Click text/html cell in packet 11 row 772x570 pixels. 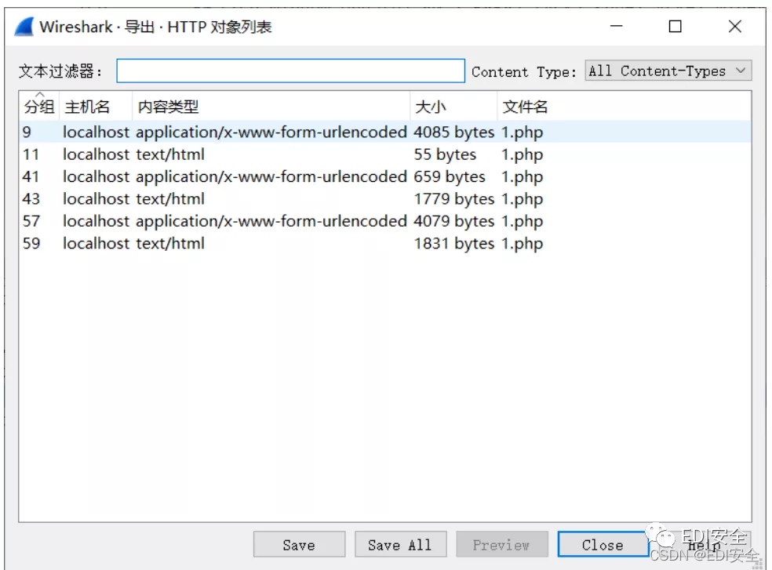point(170,154)
